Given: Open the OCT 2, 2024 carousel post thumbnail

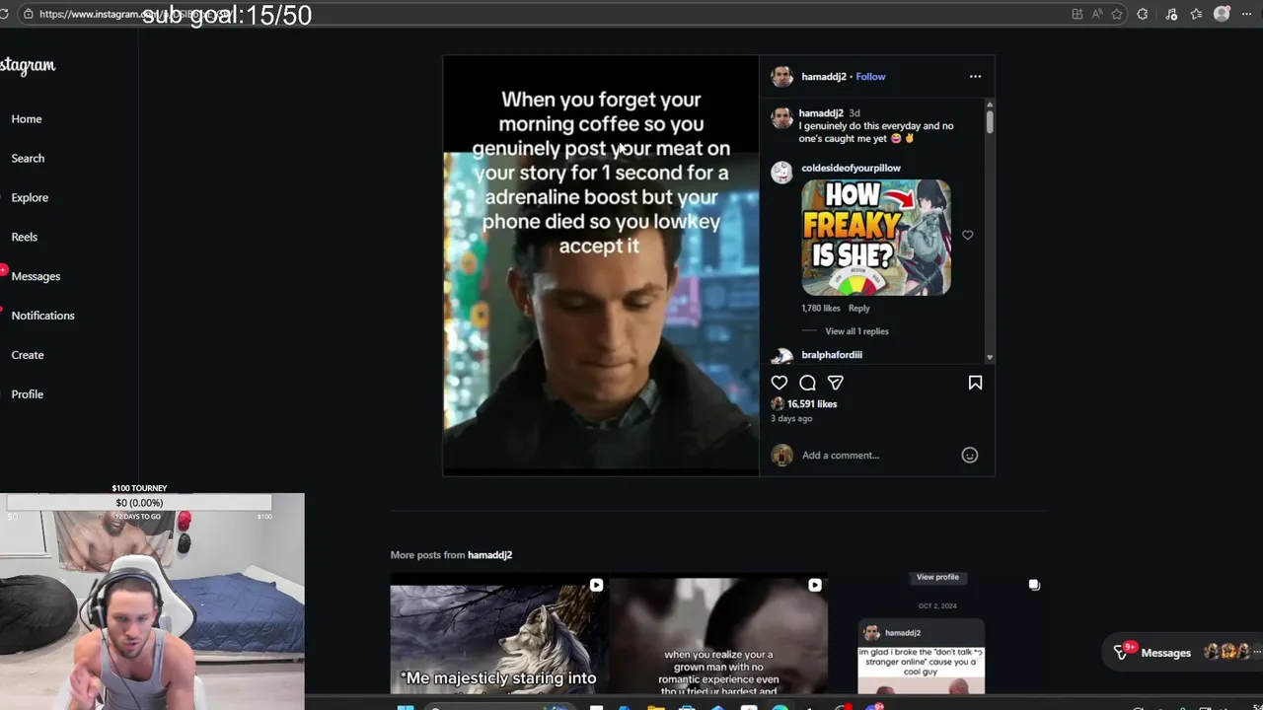Looking at the screenshot, I should tap(937, 634).
